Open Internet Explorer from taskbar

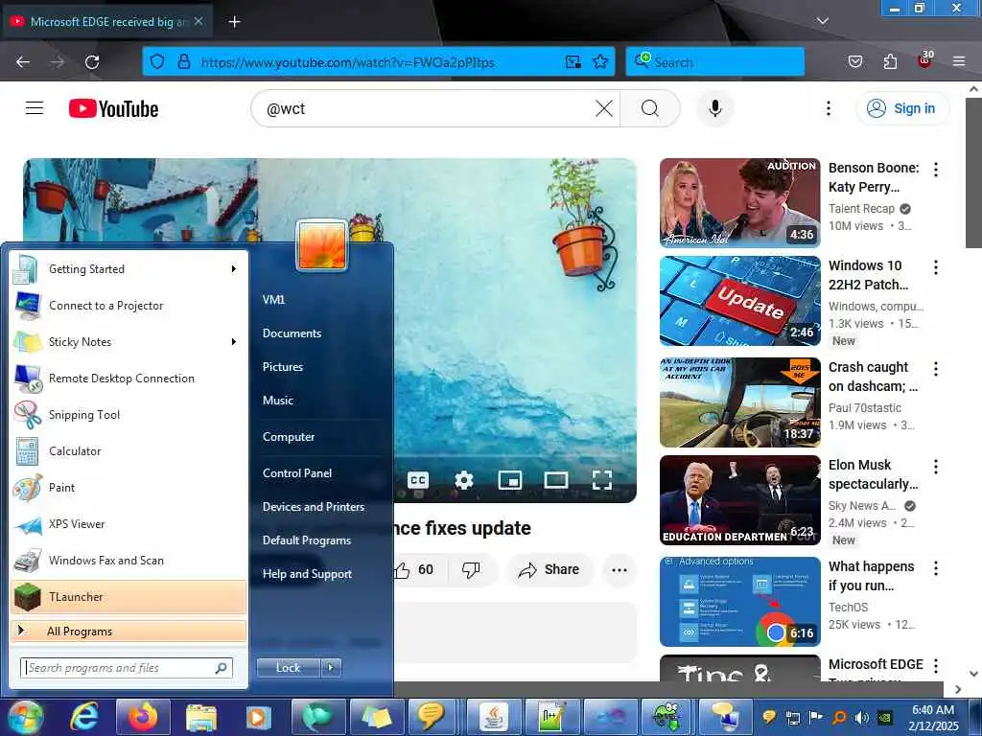pos(84,717)
